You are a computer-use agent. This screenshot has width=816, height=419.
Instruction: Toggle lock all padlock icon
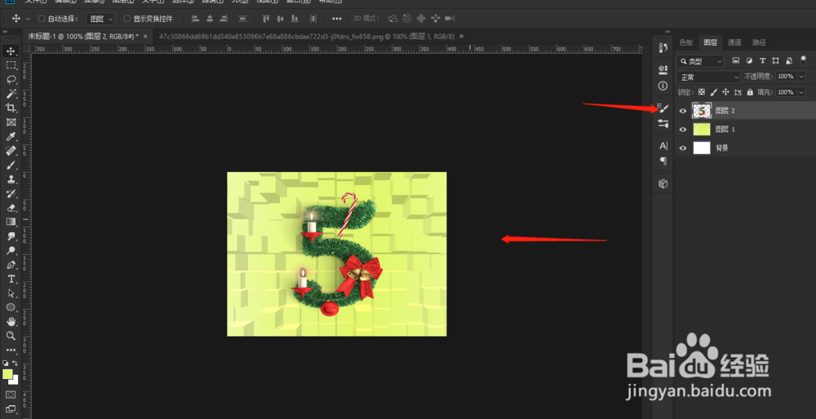pos(750,92)
